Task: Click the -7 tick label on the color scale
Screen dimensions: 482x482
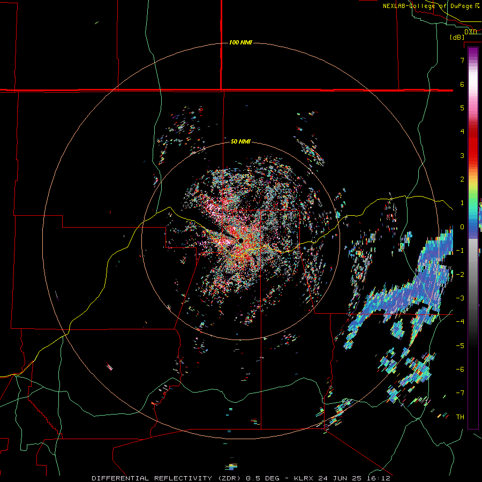Action: (460, 393)
